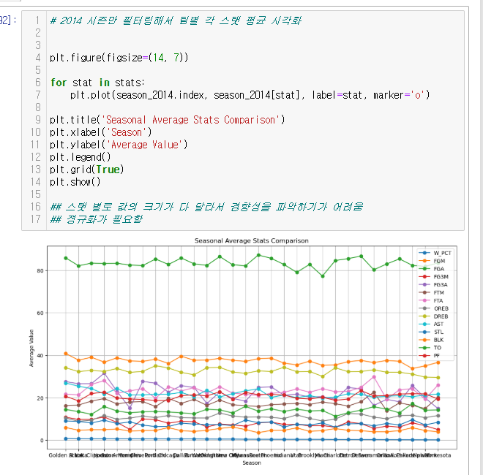The height and width of the screenshot is (475, 483).
Task: Click the 'Season' x-axis label below the chart
Action: [x=252, y=463]
